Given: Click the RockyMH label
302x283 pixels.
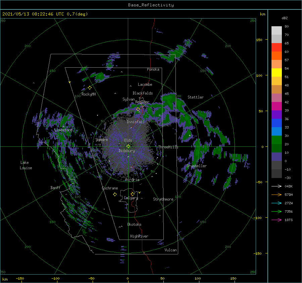Looking at the screenshot, I should pyautogui.click(x=89, y=94).
